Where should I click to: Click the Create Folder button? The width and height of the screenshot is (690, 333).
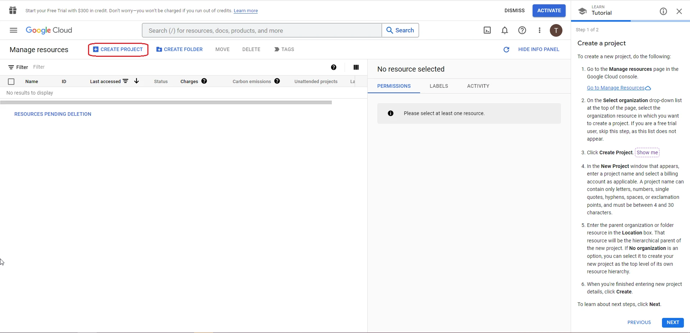(179, 49)
